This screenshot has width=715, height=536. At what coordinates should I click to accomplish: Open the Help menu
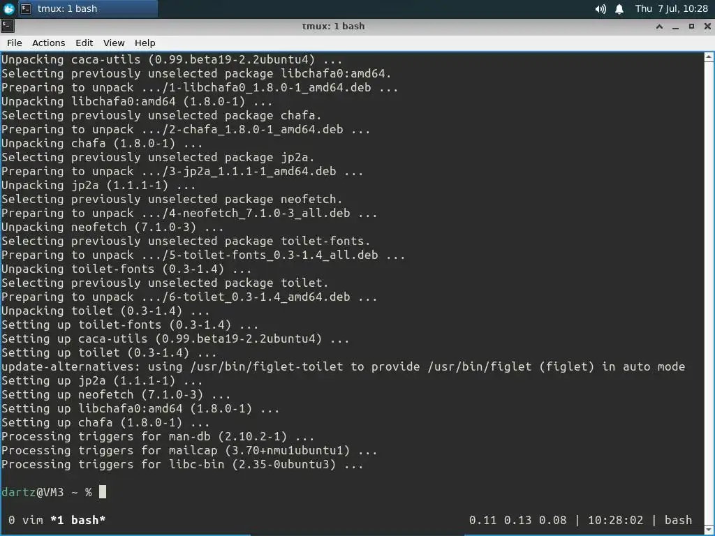click(x=145, y=43)
